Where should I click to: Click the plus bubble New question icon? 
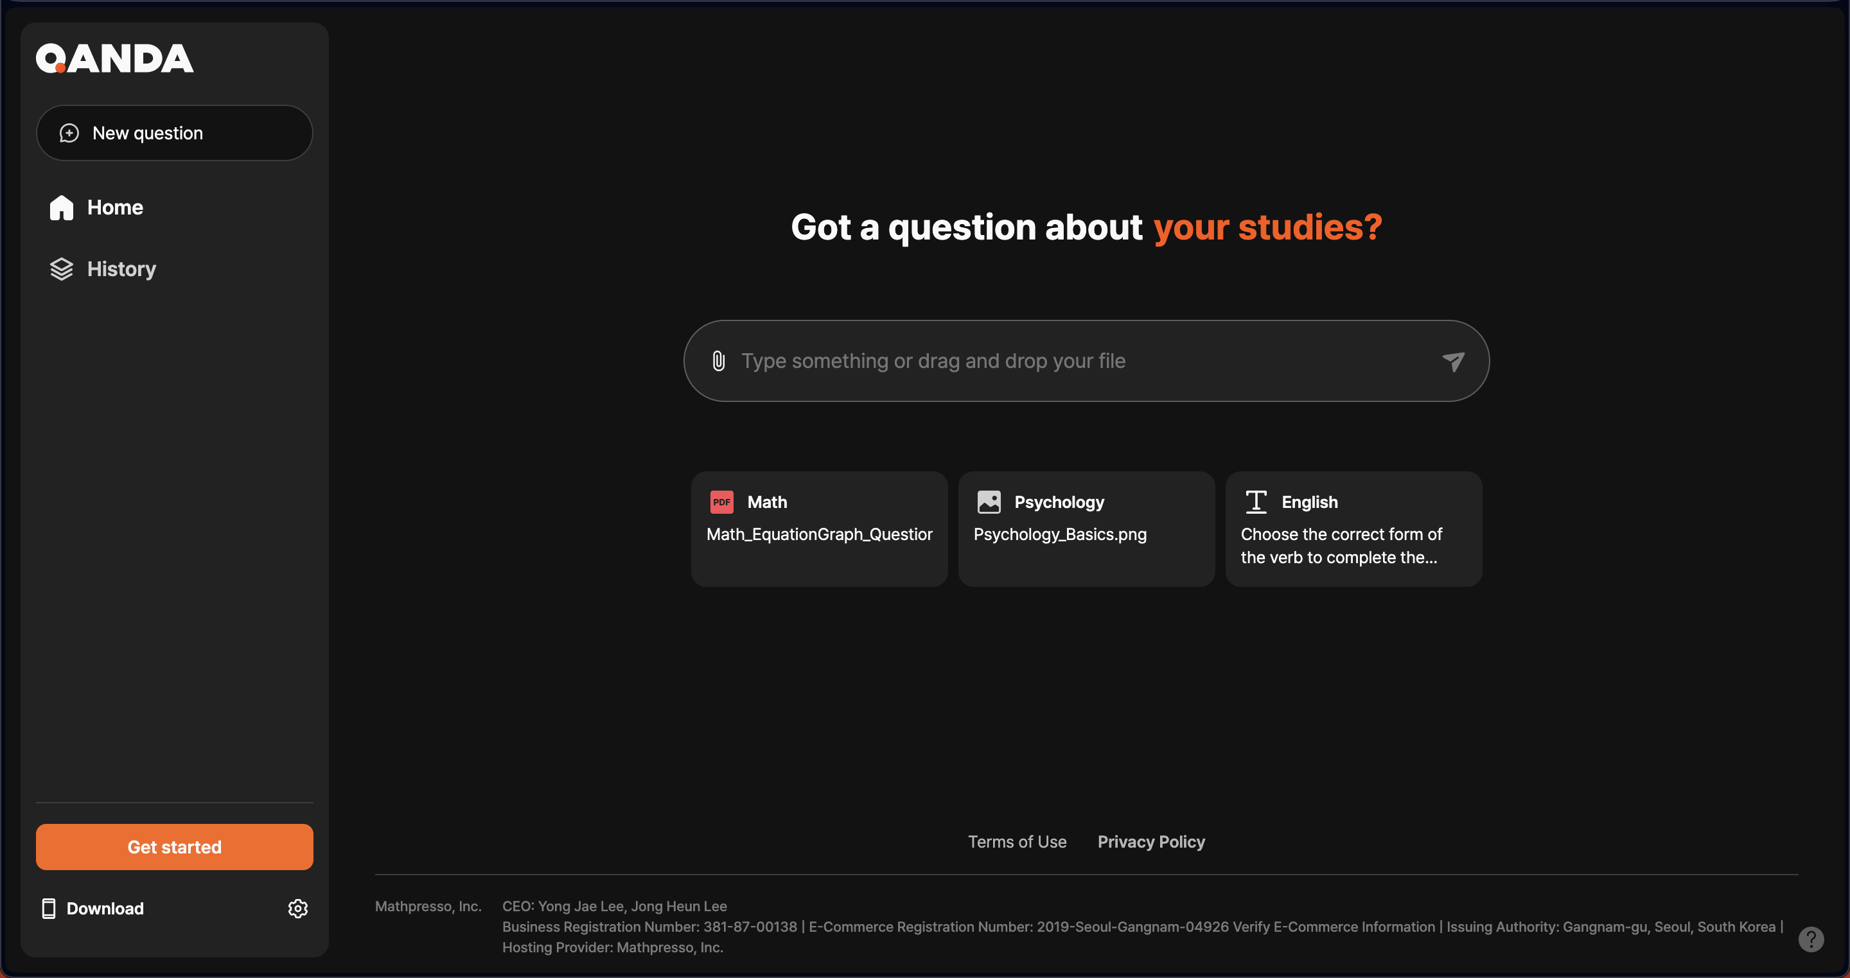pos(69,133)
